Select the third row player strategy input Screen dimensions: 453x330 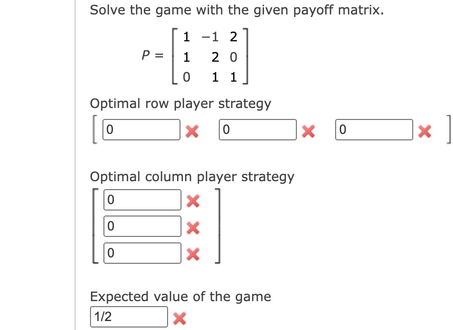pos(374,129)
